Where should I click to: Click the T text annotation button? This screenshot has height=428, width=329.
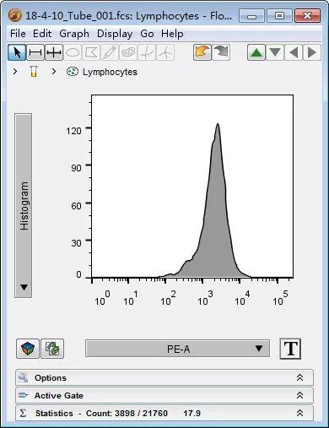[x=290, y=349]
